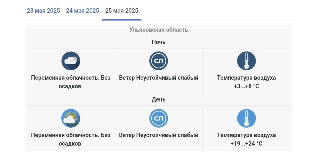Viewport: 318px width, 155px height.
Task: Click daytime Ветер Неустойчивый слабый text
Action: tap(159, 135)
